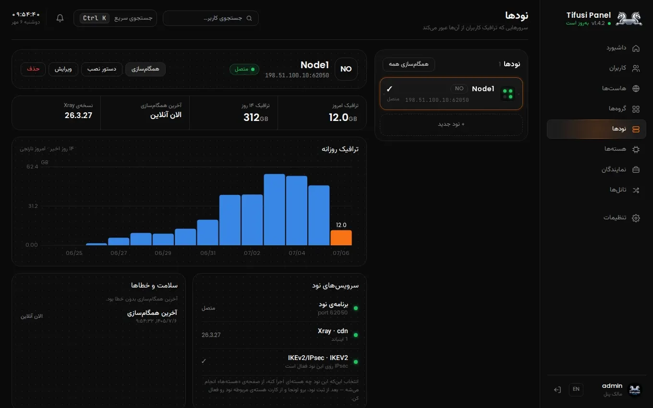Click the 312 GB fourteen-day traffic value
The width and height of the screenshot is (653, 408).
256,118
